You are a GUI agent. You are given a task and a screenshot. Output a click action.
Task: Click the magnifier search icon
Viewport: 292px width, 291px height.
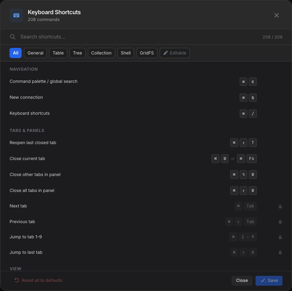point(12,37)
